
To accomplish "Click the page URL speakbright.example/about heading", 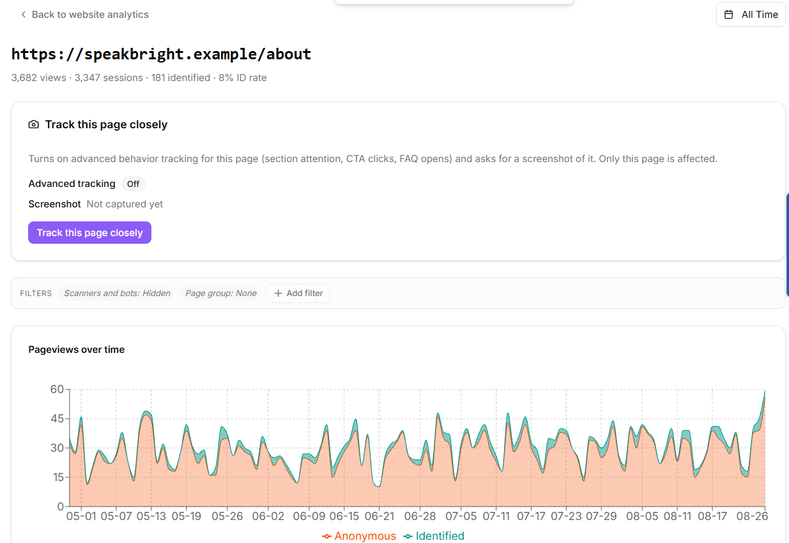I will pyautogui.click(x=161, y=54).
